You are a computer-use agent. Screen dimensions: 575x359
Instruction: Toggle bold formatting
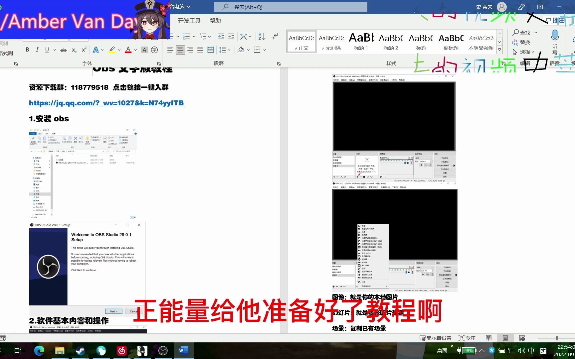[x=27, y=50]
